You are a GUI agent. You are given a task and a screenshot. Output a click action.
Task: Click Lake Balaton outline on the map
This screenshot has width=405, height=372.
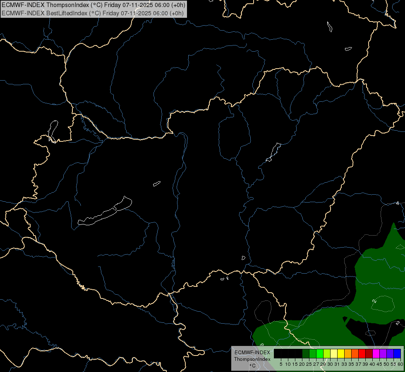pyautogui.click(x=105, y=211)
